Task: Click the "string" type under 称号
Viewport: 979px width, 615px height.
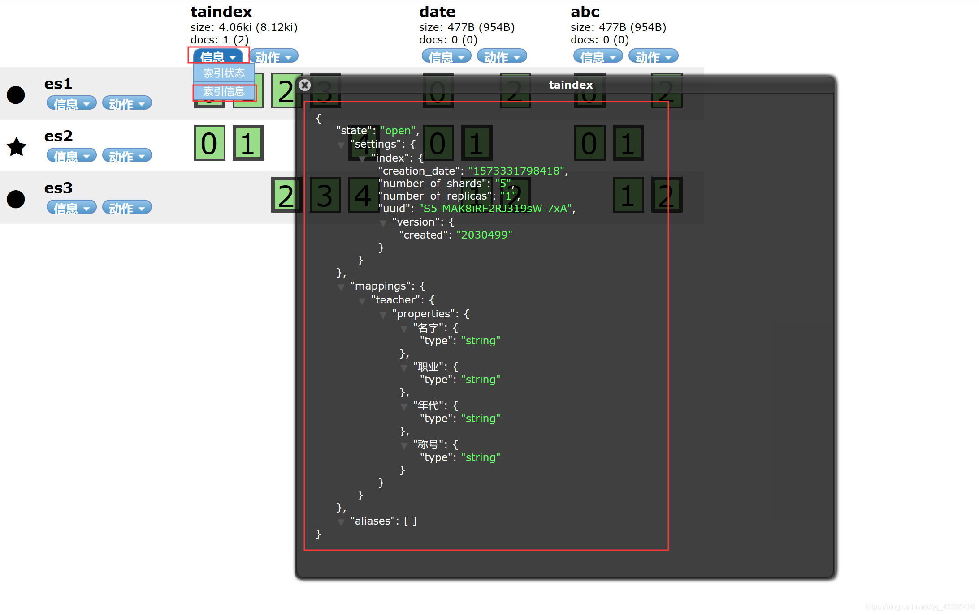Action: click(481, 457)
